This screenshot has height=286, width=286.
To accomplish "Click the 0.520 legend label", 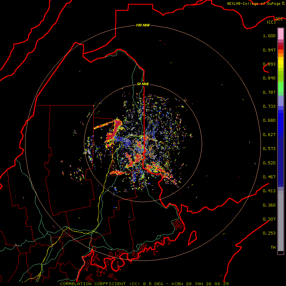I will (269, 163).
